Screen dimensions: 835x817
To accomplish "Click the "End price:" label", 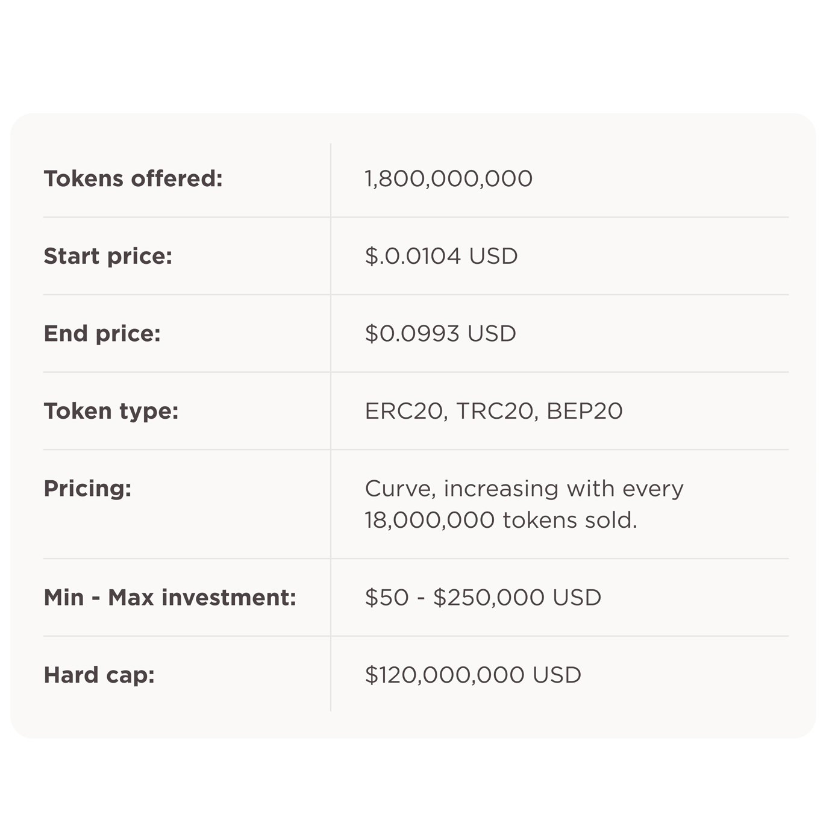I will (102, 334).
